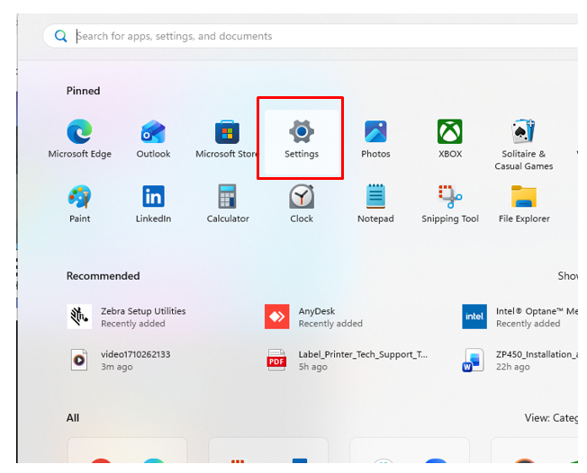Image resolution: width=587 pixels, height=473 pixels.
Task: Launch the Clock app
Action: pos(302,204)
